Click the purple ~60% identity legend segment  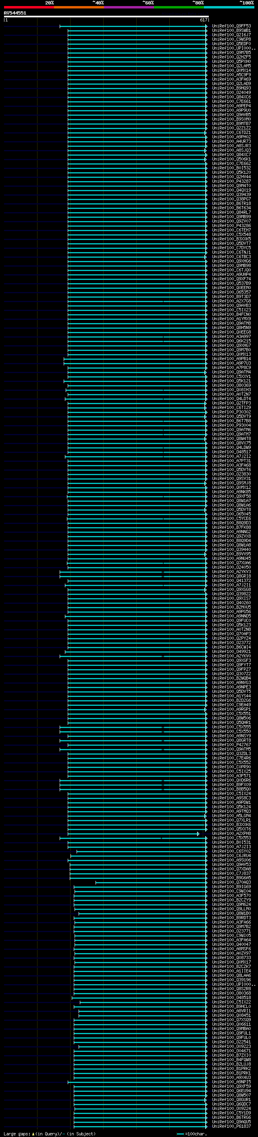(x=129, y=7)
